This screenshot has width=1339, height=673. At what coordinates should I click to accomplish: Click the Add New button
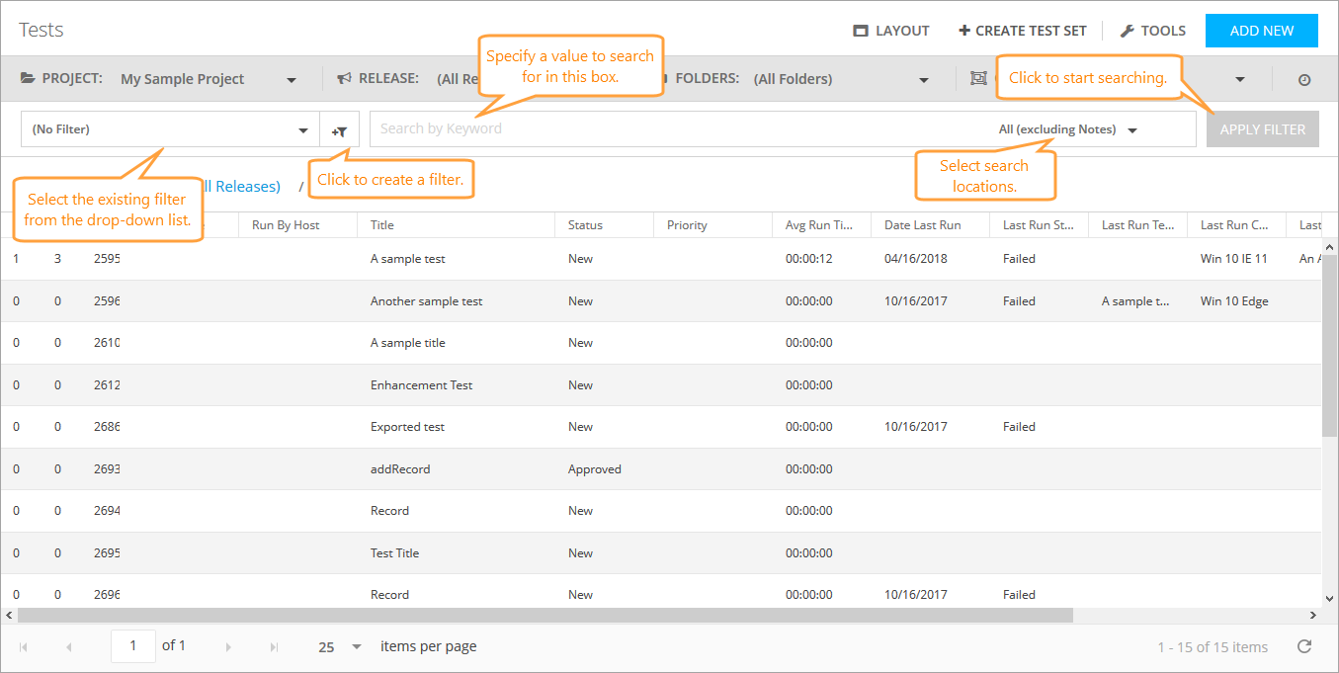click(1261, 30)
